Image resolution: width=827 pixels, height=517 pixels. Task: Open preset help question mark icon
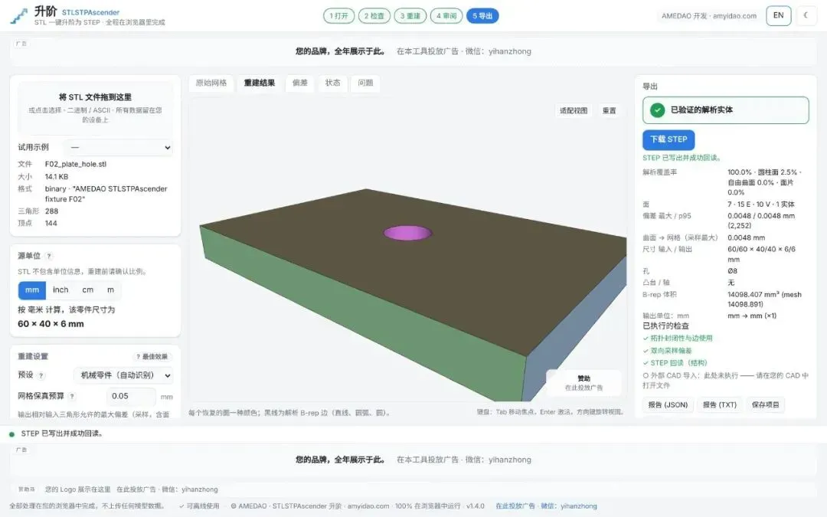coord(41,375)
